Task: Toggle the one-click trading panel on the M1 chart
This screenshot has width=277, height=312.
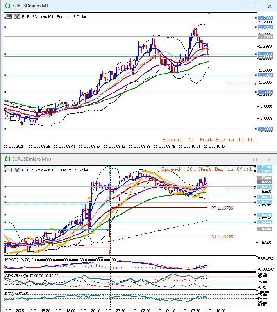Action: pyautogui.click(x=16, y=17)
